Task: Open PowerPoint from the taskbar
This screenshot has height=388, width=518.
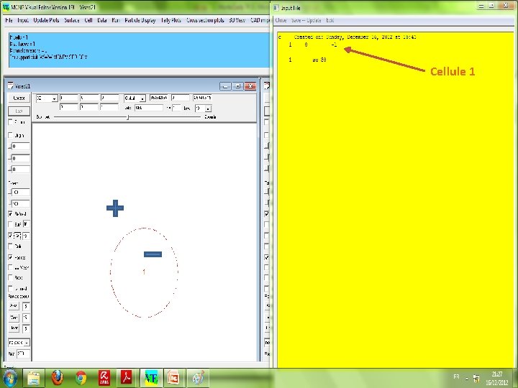Action: click(x=174, y=378)
